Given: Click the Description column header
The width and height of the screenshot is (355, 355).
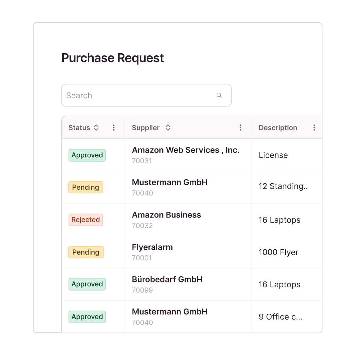Looking at the screenshot, I should click(278, 128).
